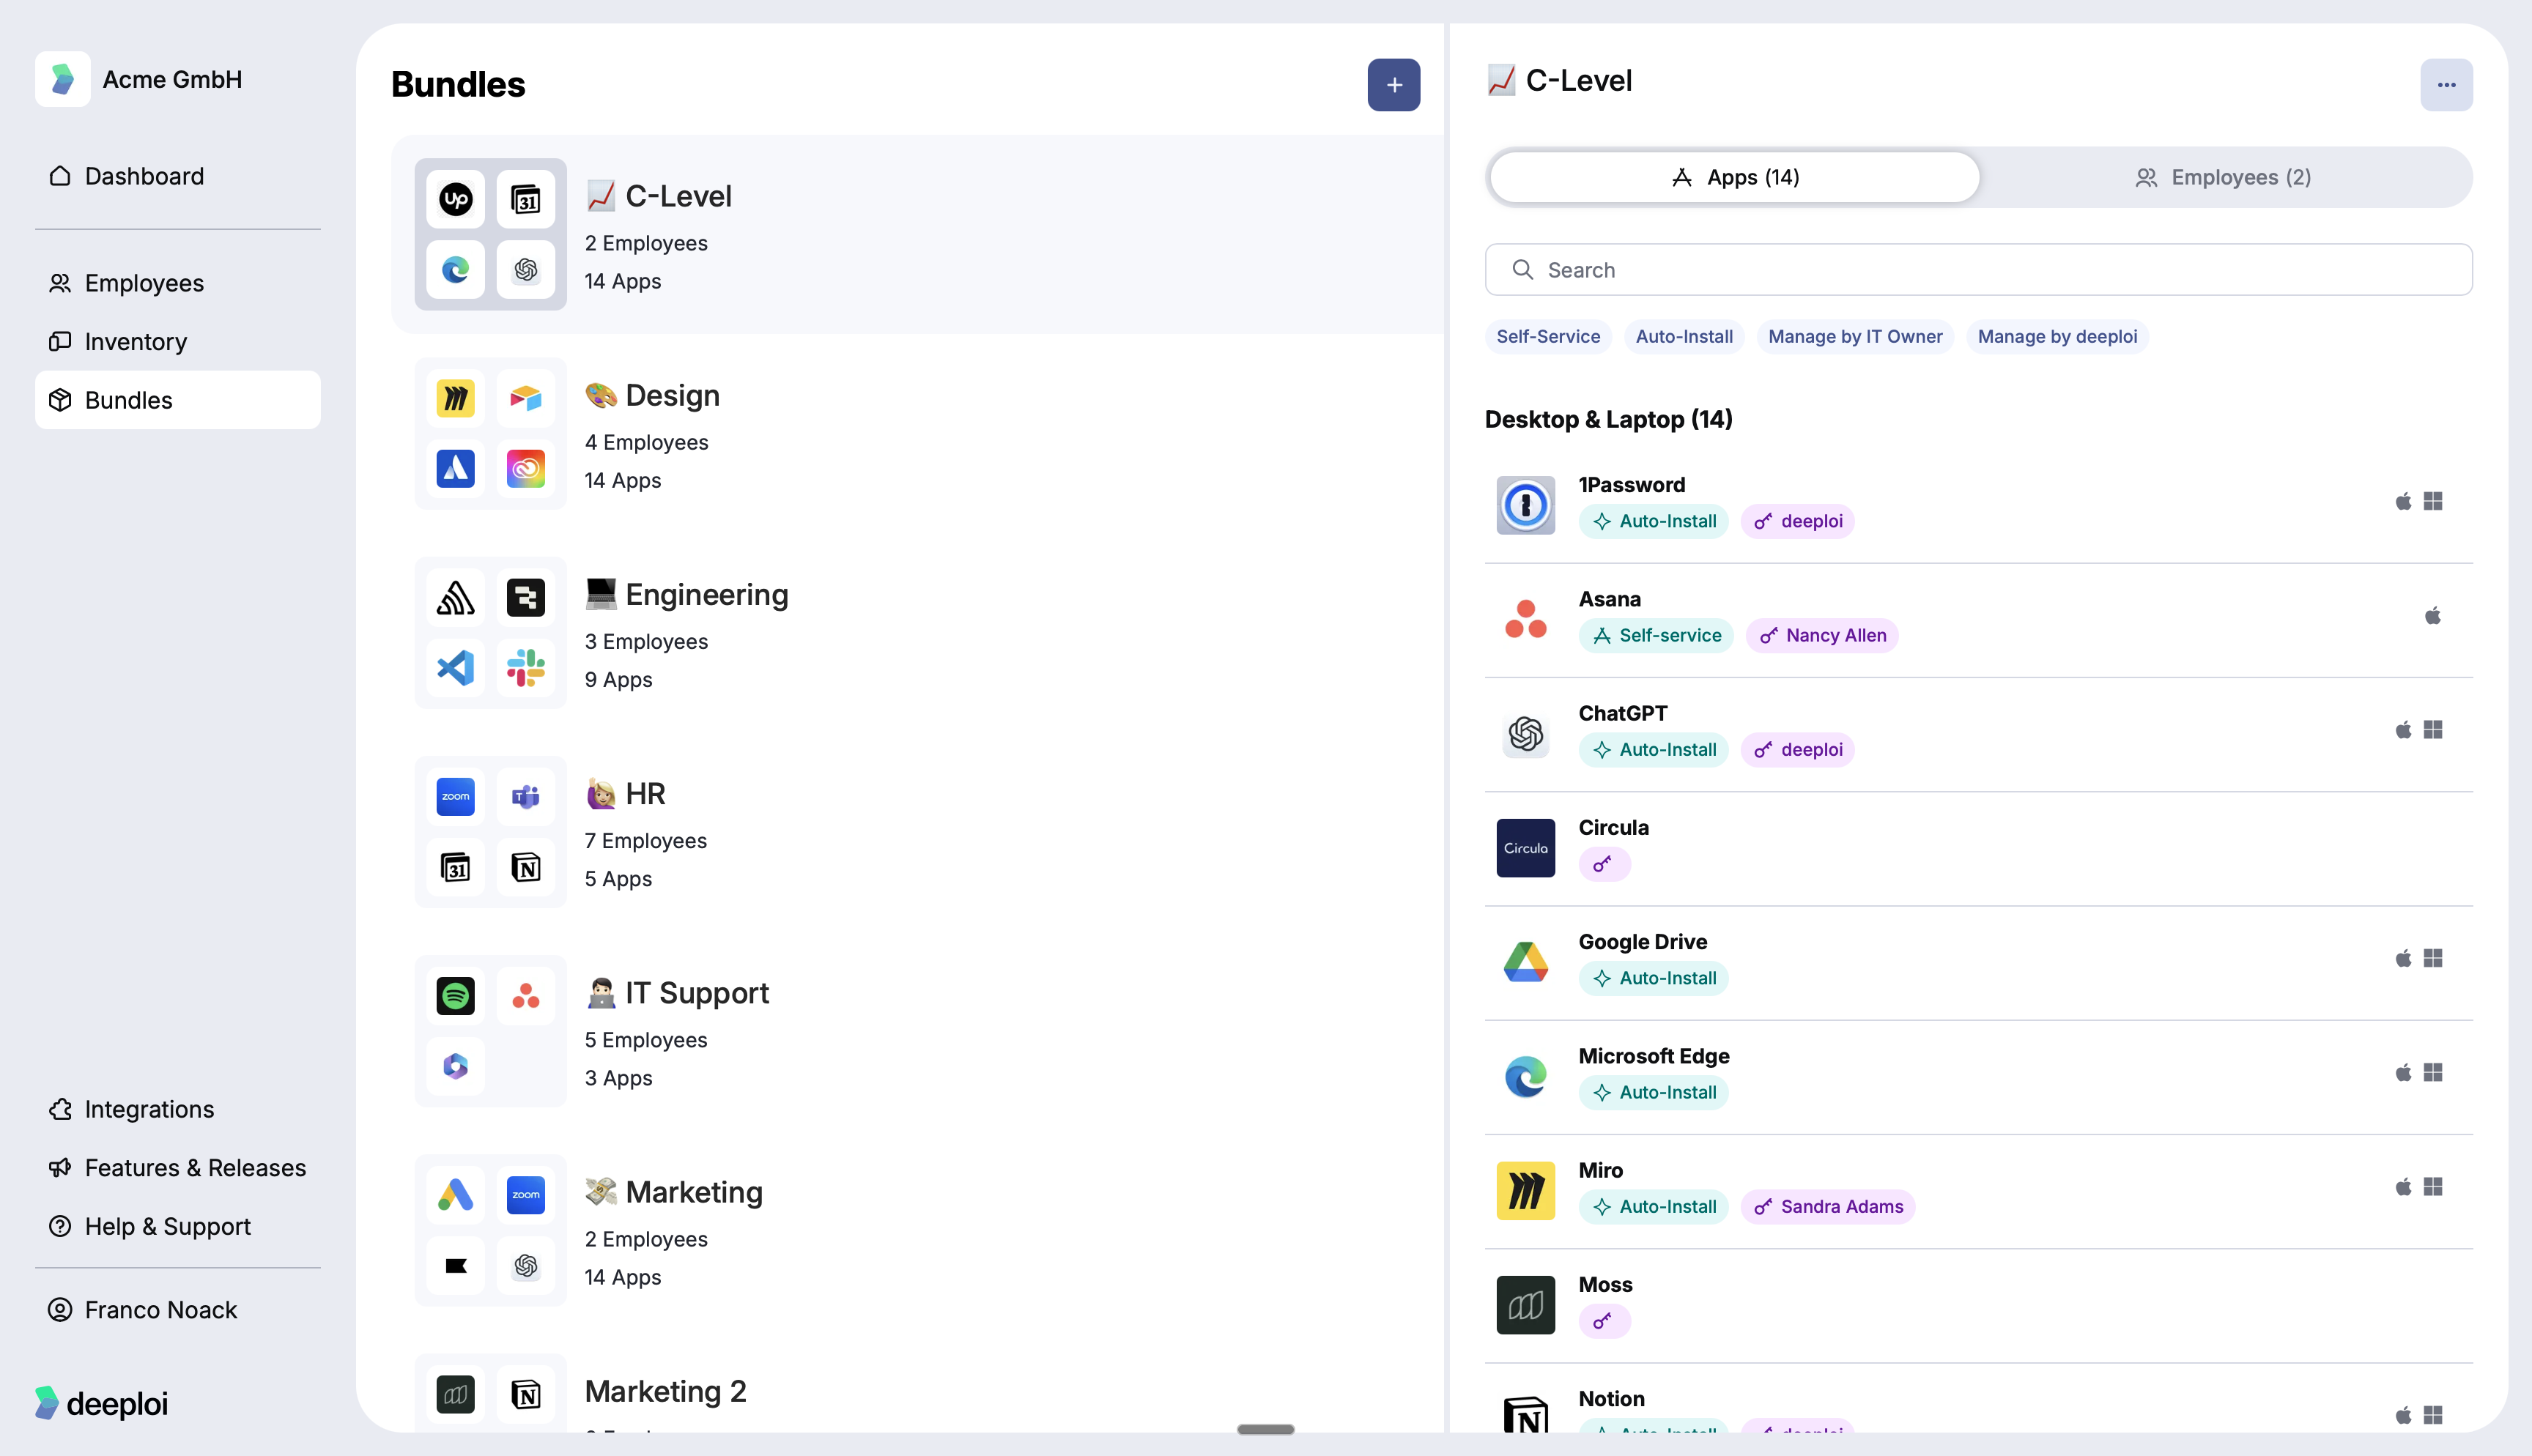Toggle the Auto-Install filter chip
Screen dimensions: 2532x1456
click(x=1683, y=337)
